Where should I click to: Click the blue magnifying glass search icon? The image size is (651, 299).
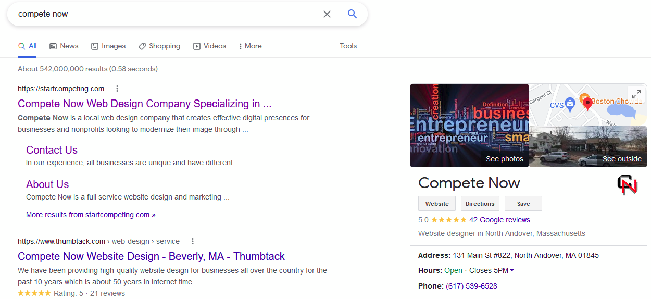(x=353, y=14)
